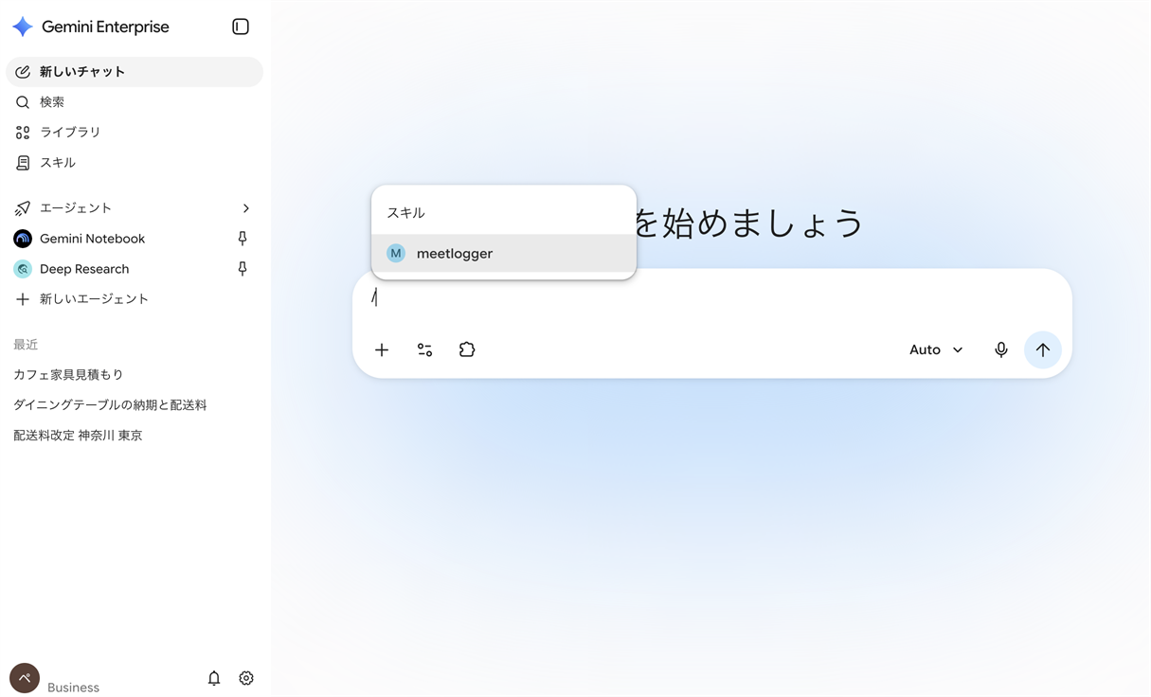This screenshot has height=697, width=1151.
Task: Collapse the sidebar with the panel icon
Action: (241, 27)
